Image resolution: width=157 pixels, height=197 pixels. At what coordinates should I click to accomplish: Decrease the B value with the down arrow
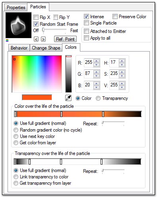click(x=97, y=87)
